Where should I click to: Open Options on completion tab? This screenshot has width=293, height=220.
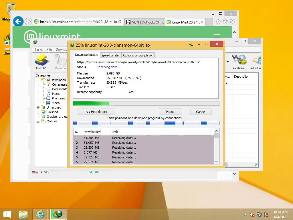[x=138, y=55]
